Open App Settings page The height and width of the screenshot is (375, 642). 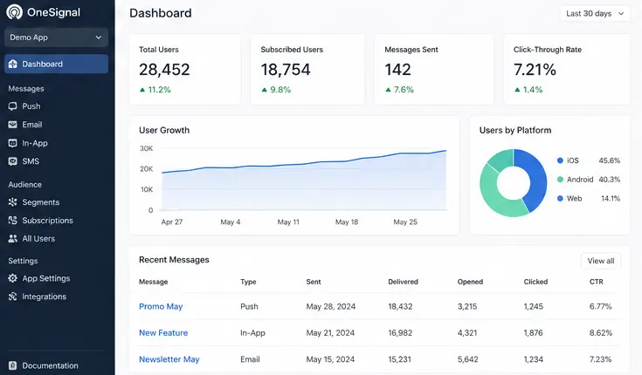pyautogui.click(x=45, y=278)
